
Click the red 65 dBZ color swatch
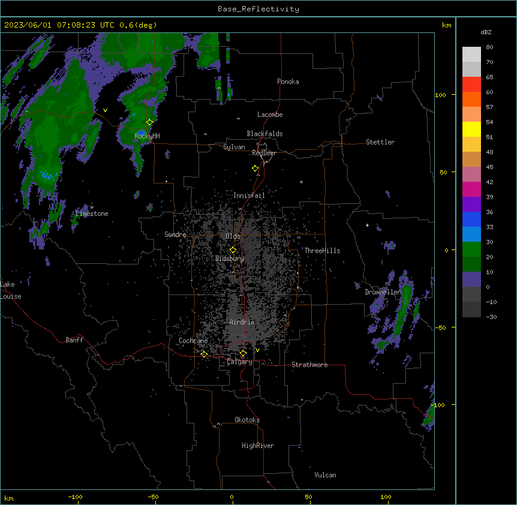[471, 85]
